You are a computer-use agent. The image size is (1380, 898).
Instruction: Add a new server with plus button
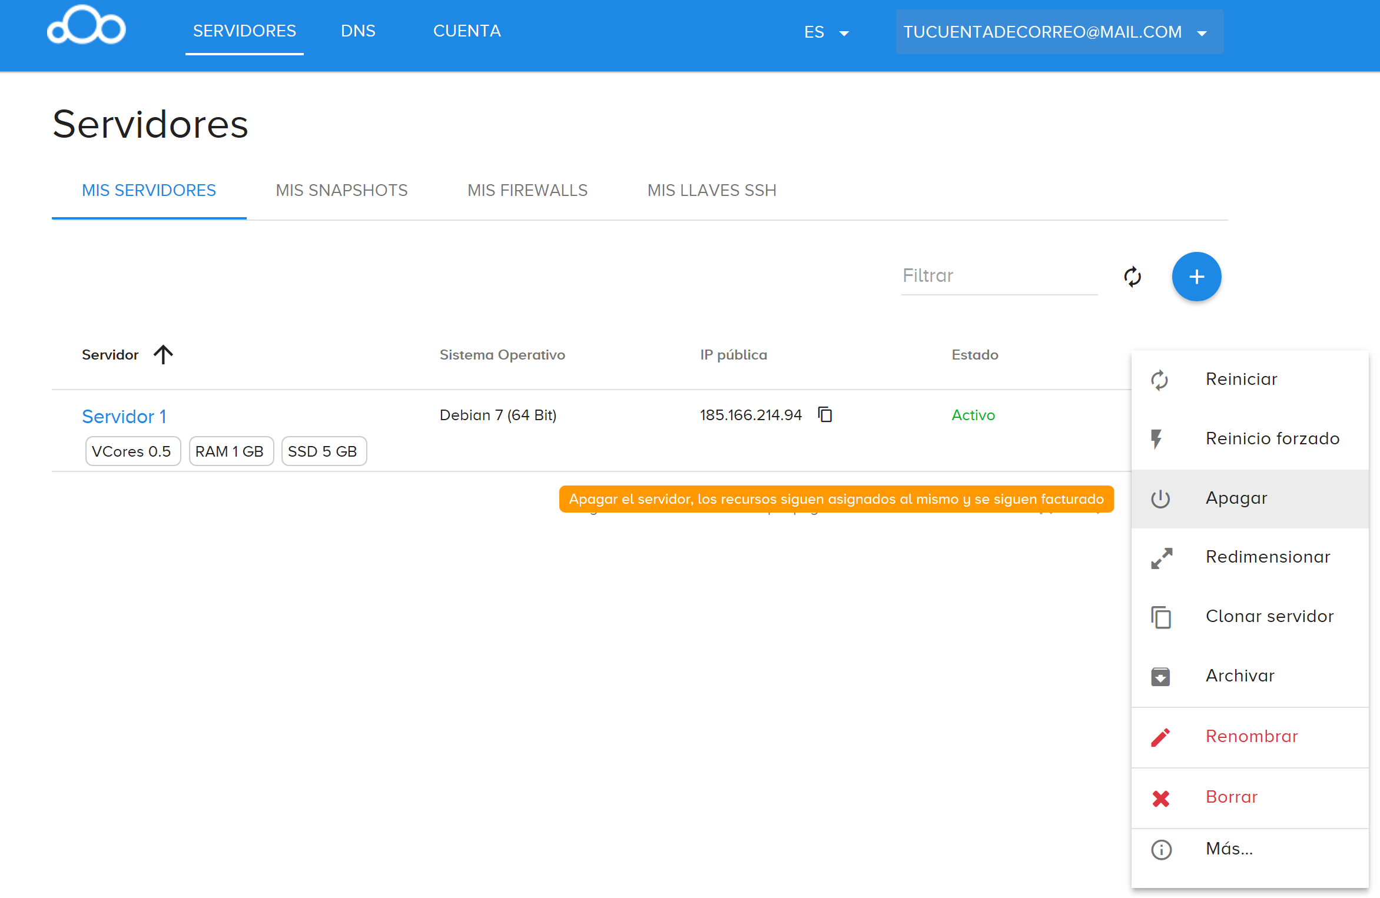coord(1196,277)
